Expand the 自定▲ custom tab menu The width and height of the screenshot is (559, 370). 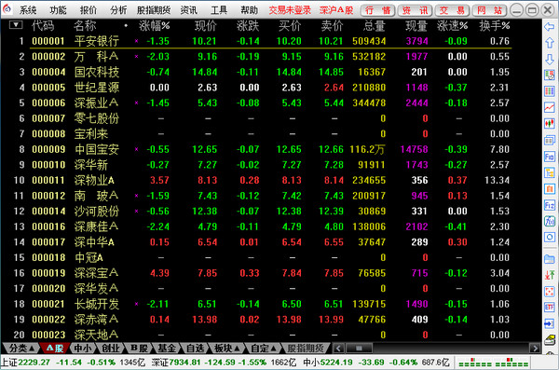pyautogui.click(x=263, y=348)
